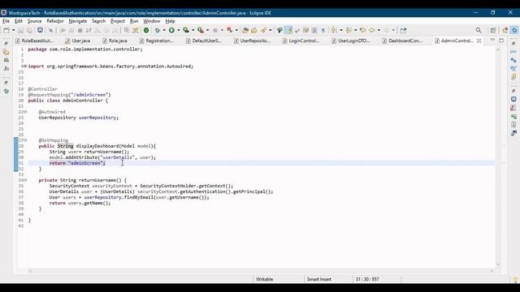Click the Smart Insert status bar entry
Screen dimensions: 520x292
pos(319,279)
